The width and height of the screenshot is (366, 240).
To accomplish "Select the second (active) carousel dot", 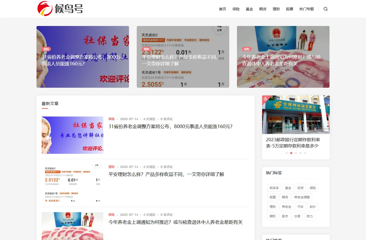I will 291,153.
